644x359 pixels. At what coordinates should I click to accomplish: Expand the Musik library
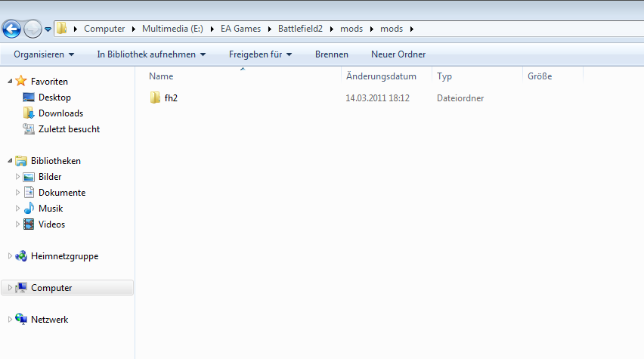click(17, 209)
